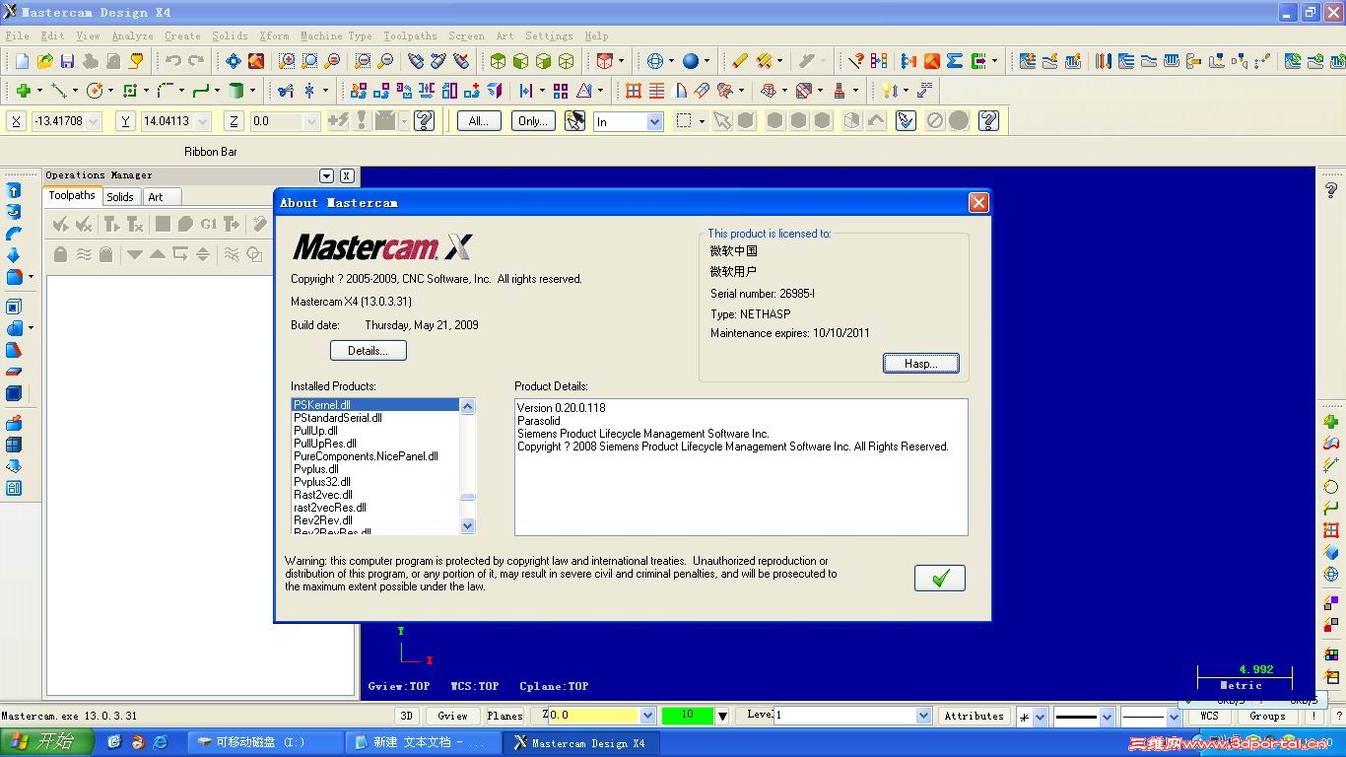1346x757 pixels.
Task: Click the Create Rectangle tool icon
Action: [132, 91]
